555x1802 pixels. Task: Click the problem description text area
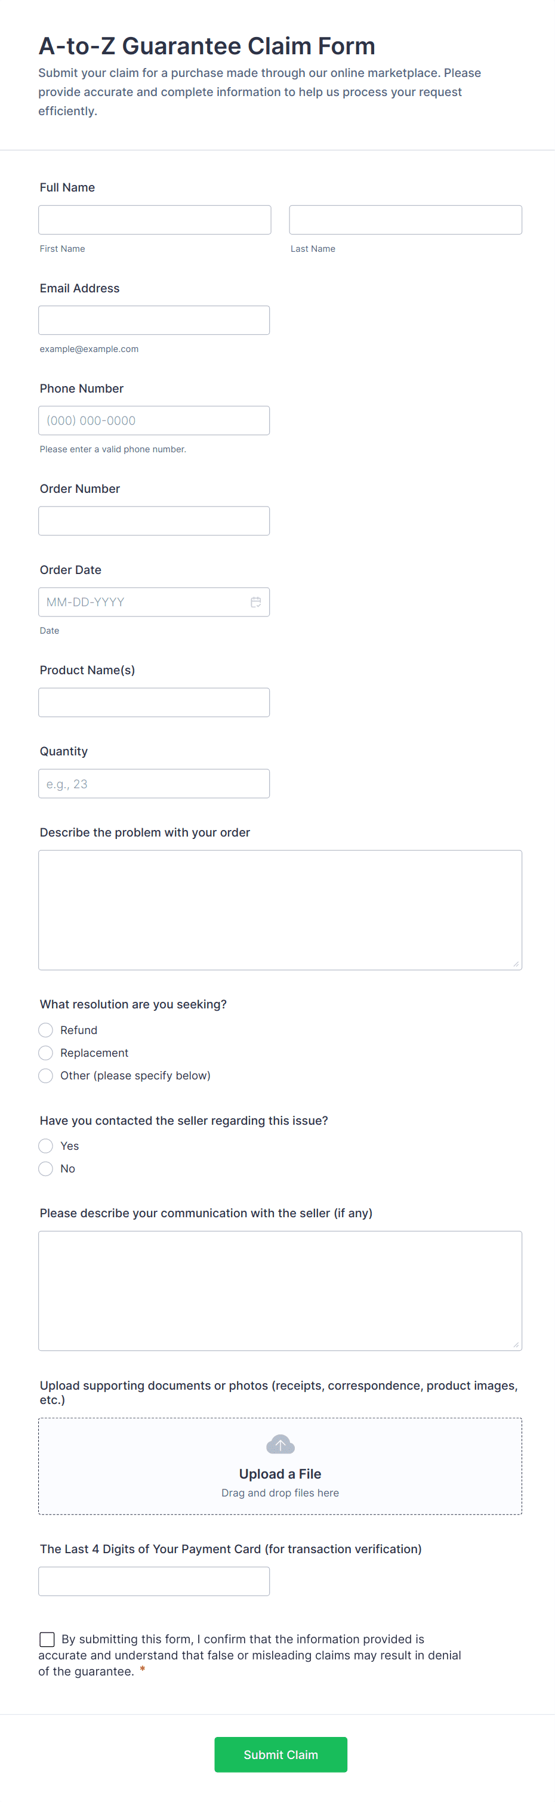coord(280,910)
